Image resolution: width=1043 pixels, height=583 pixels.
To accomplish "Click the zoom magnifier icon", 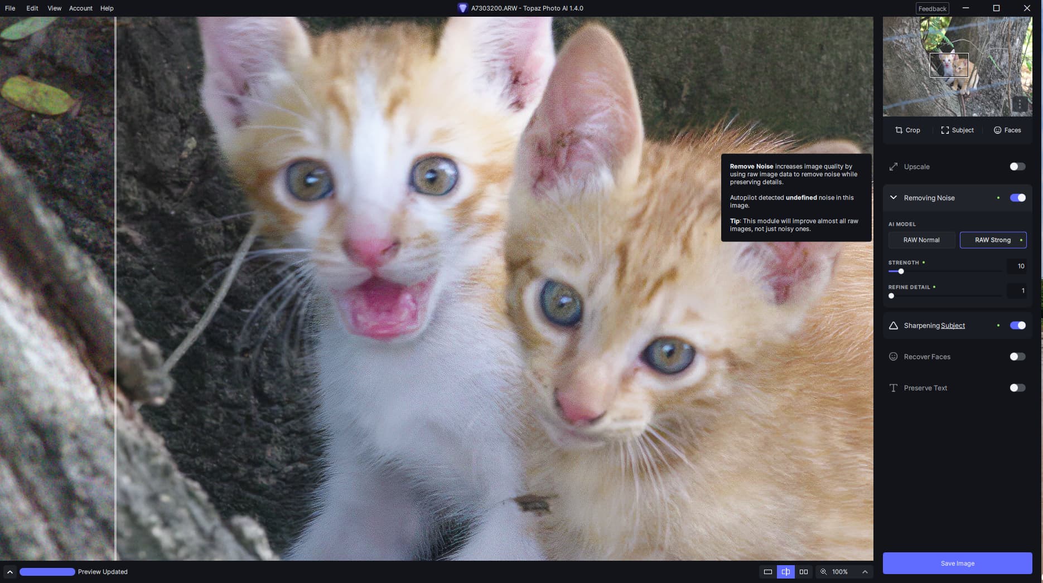I will 823,572.
